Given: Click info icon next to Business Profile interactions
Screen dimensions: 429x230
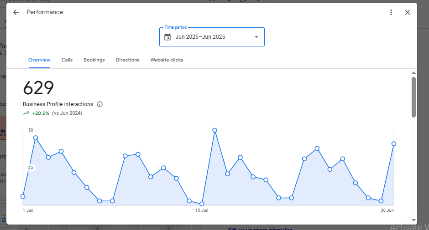Looking at the screenshot, I should [x=100, y=104].
